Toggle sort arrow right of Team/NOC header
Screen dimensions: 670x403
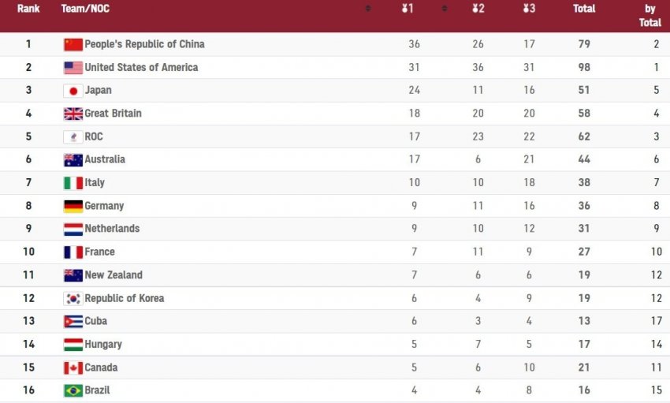pos(367,9)
